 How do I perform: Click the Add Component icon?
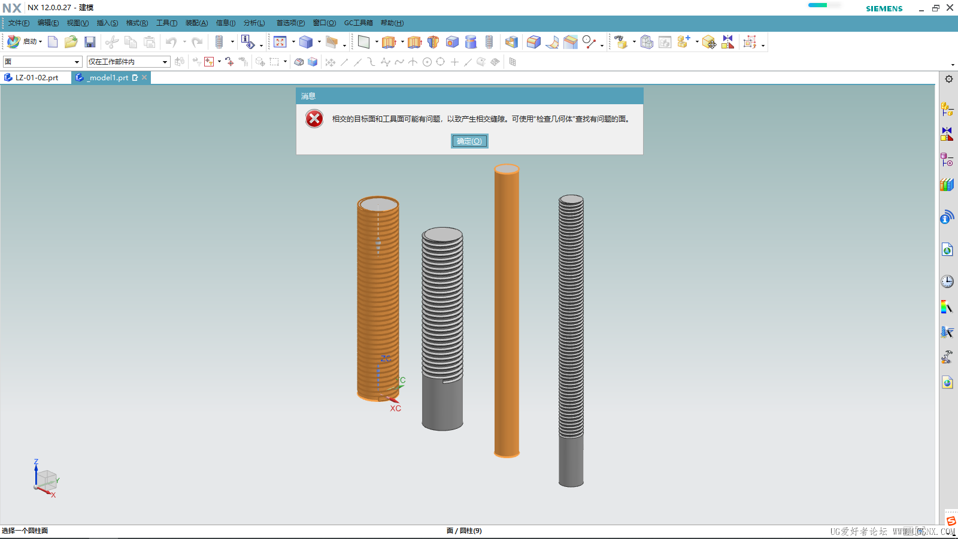click(x=683, y=42)
